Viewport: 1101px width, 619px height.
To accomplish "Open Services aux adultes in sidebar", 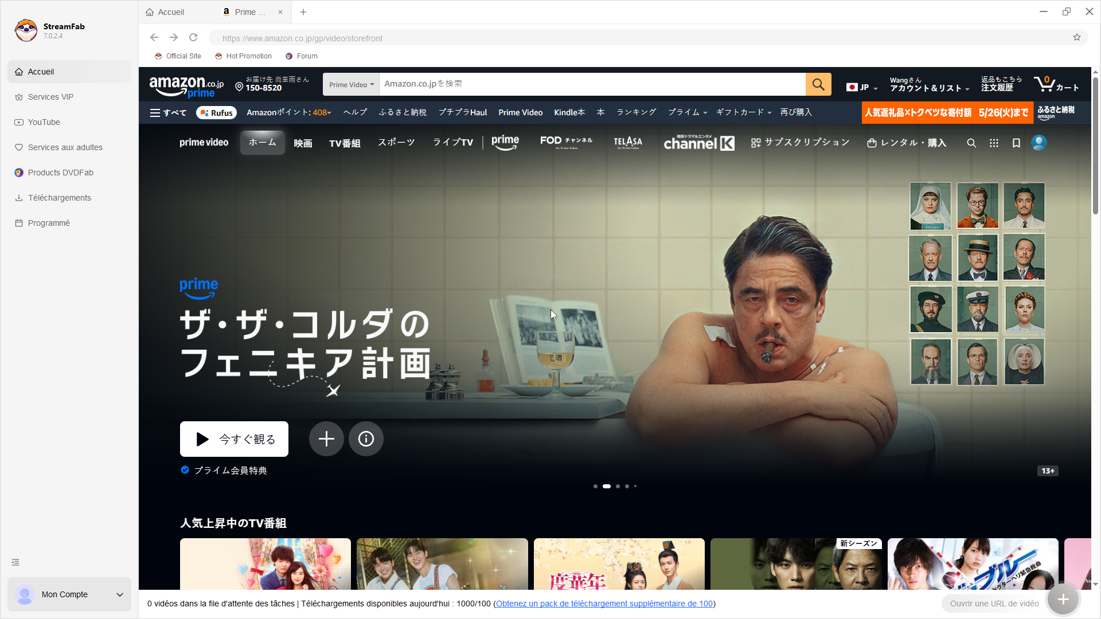I will [69, 147].
